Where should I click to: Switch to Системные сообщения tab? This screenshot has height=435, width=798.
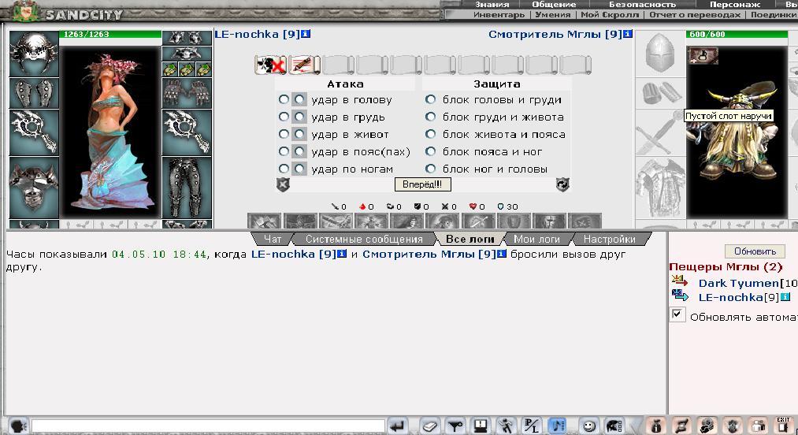pos(364,239)
